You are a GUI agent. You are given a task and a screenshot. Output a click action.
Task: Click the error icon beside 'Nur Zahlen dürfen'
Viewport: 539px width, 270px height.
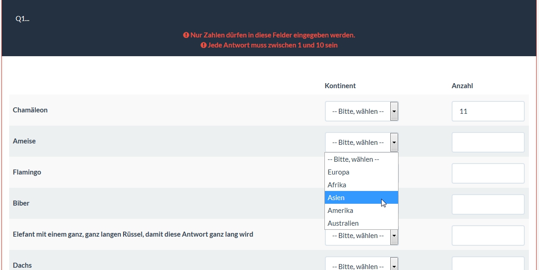tap(186, 35)
